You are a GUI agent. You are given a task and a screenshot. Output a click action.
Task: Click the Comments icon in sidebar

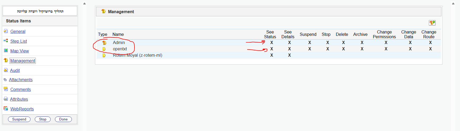[x=6, y=89]
